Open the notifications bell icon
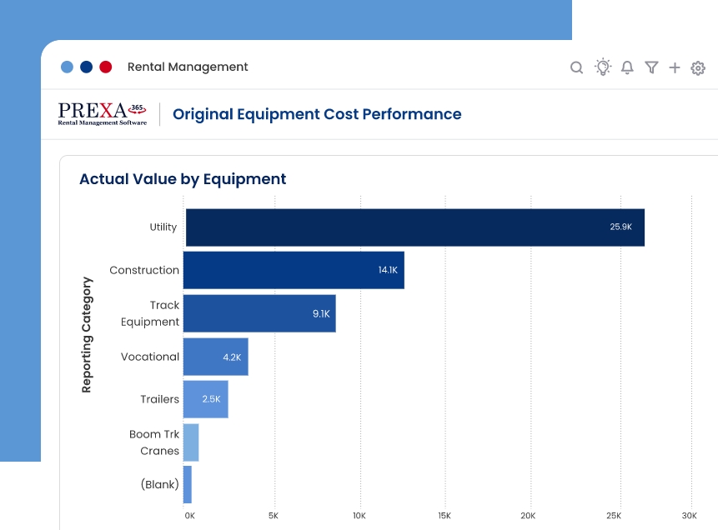This screenshot has height=530, width=718. click(x=627, y=67)
